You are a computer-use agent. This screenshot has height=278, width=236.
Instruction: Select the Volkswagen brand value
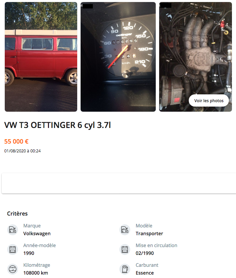click(x=37, y=234)
